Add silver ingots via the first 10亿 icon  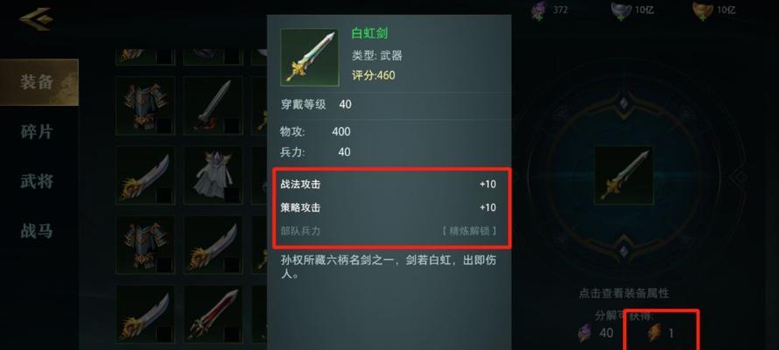click(621, 10)
